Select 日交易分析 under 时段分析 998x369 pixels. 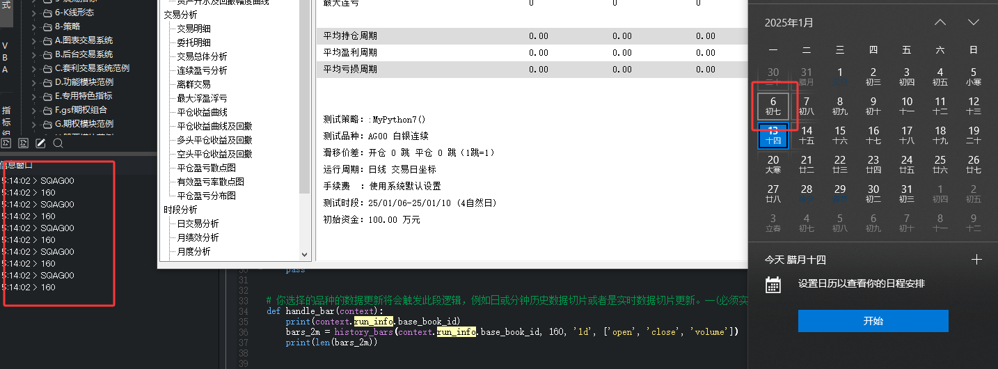198,223
